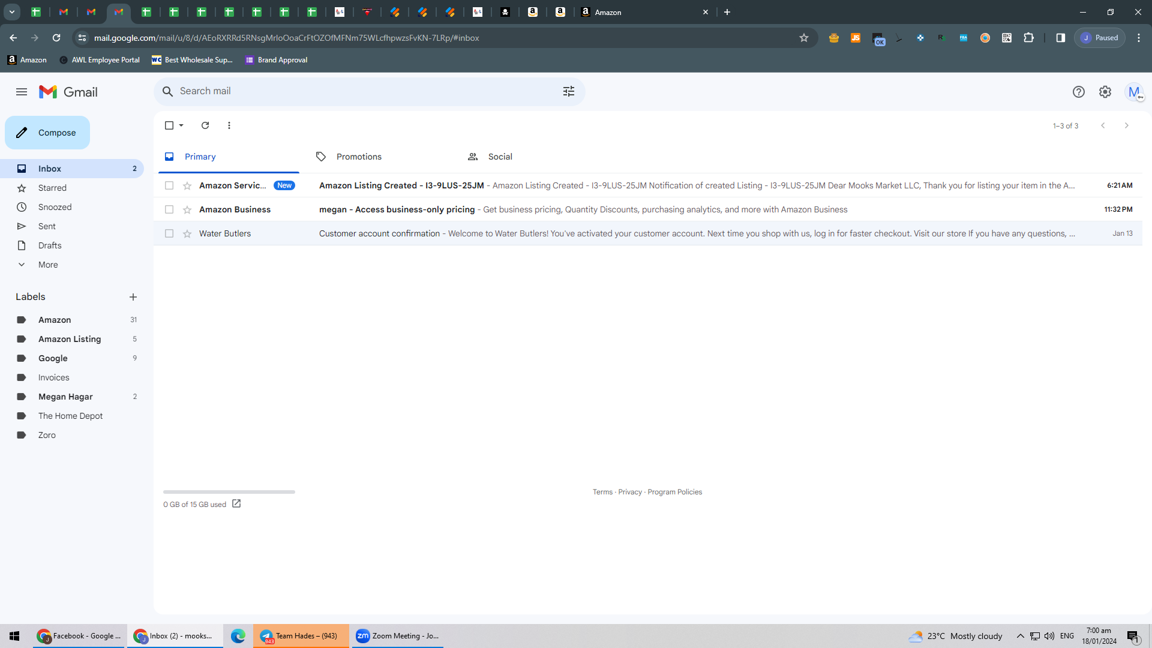Click the storage usage progress bar
1152x648 pixels.
[x=229, y=492]
